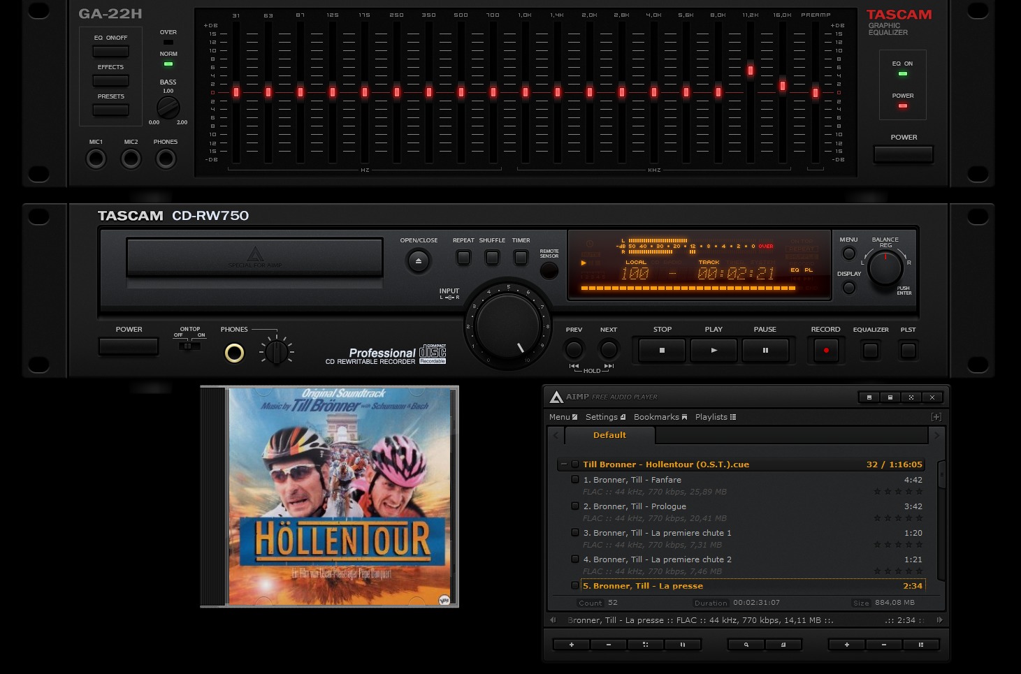
Task: Click the round DISPLAY button on the deck
Action: point(849,287)
